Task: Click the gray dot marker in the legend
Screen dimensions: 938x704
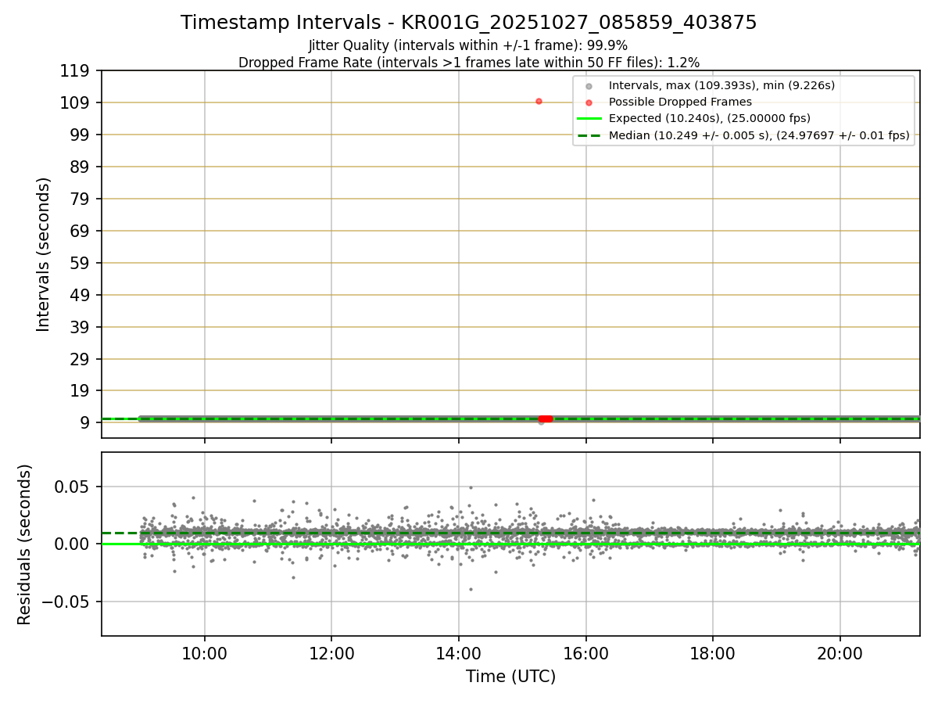Action: pos(589,86)
